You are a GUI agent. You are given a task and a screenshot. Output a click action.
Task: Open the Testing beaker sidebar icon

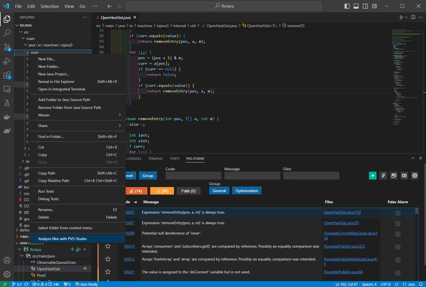[7, 103]
